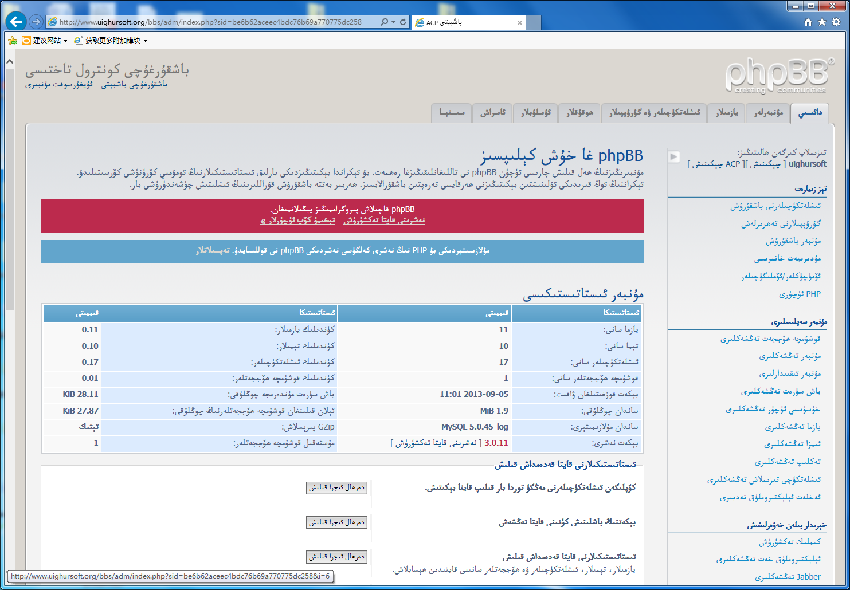The width and height of the screenshot is (850, 590).
Task: Click the version re-check link beside 3.0.11
Action: 436,443
